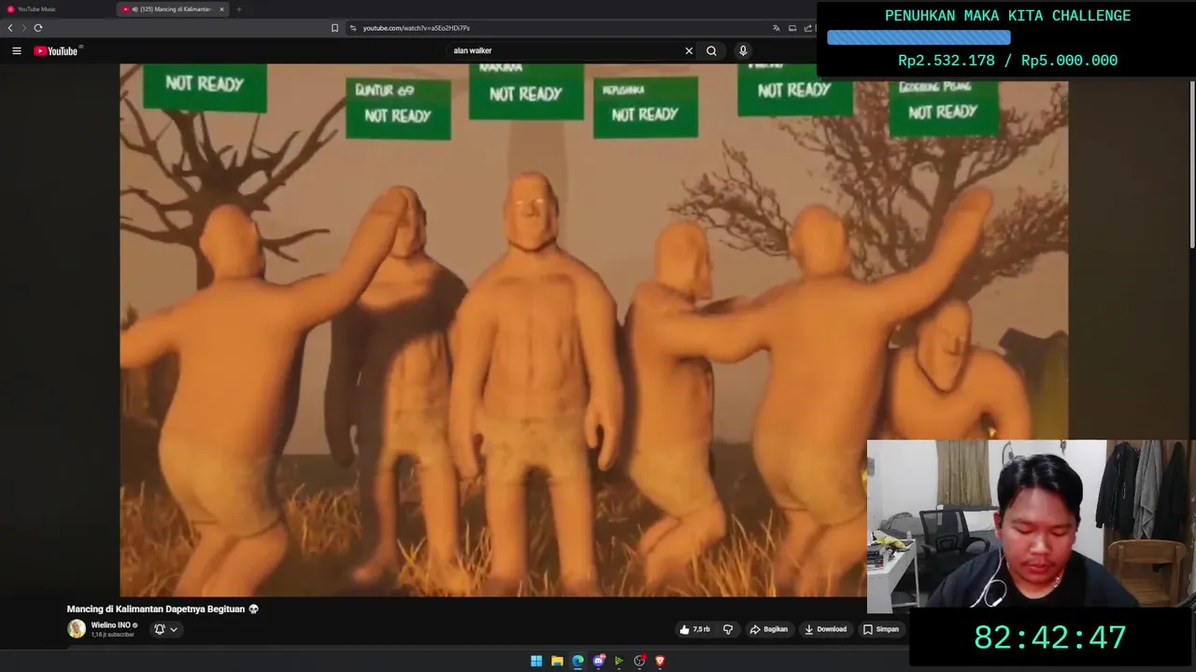Reload the current page
The width and height of the screenshot is (1196, 672).
coord(38,28)
